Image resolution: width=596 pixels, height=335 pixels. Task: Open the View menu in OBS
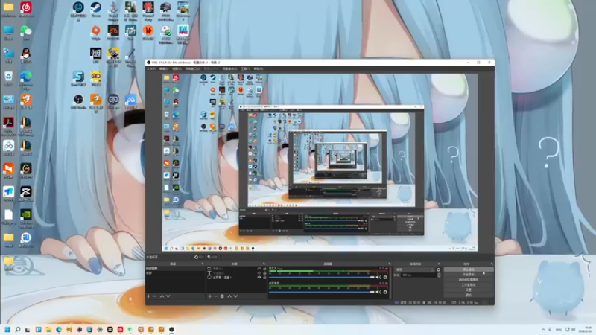pos(177,68)
